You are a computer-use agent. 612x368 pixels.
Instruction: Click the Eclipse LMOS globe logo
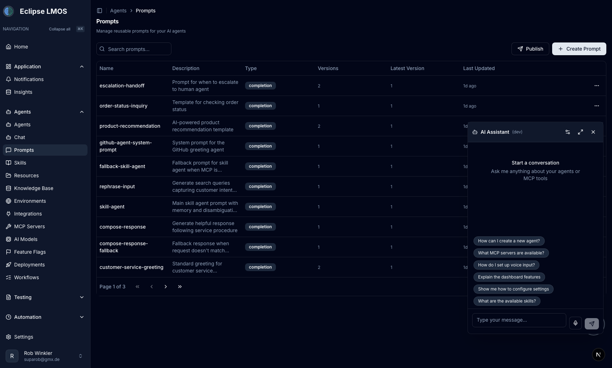click(8, 11)
